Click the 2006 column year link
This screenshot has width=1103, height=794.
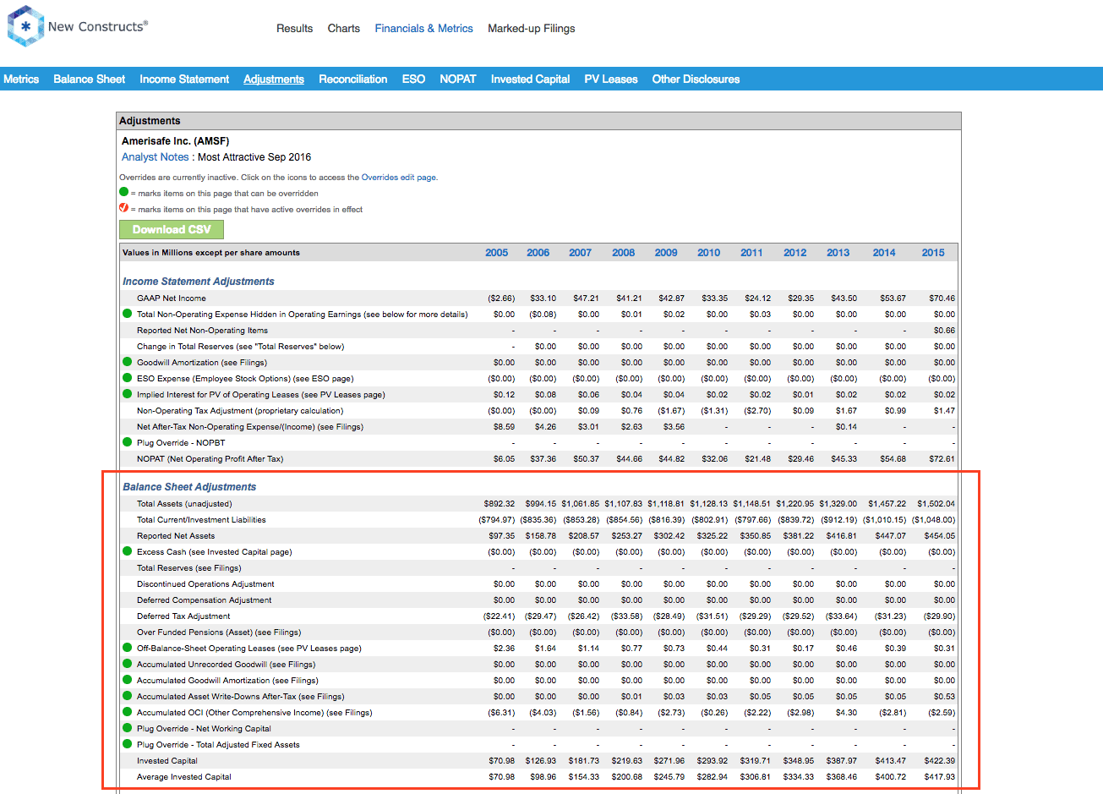[x=538, y=253]
